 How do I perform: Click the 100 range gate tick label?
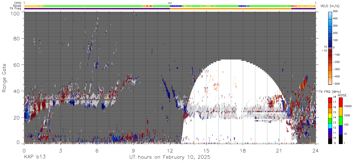(15, 14)
